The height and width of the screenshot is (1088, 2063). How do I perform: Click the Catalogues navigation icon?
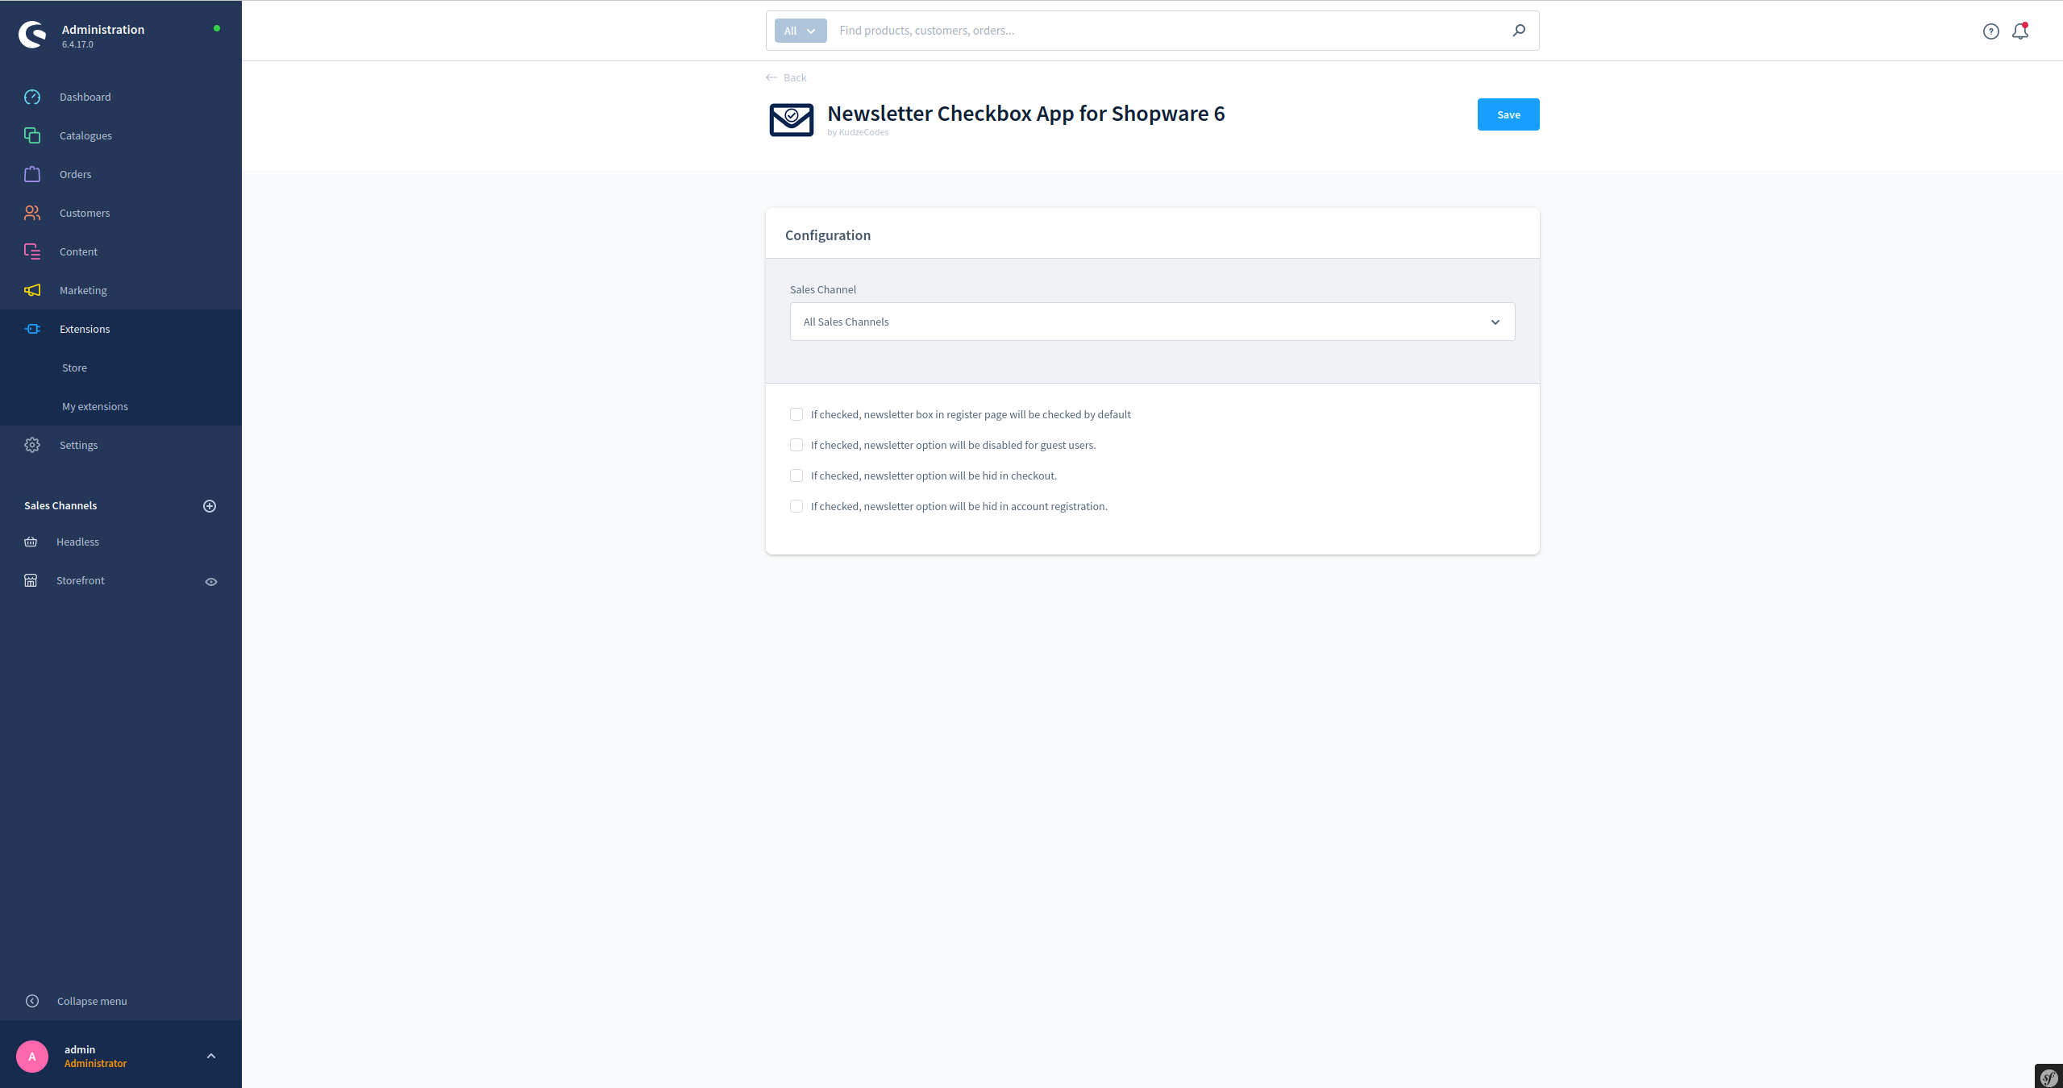[x=33, y=135]
